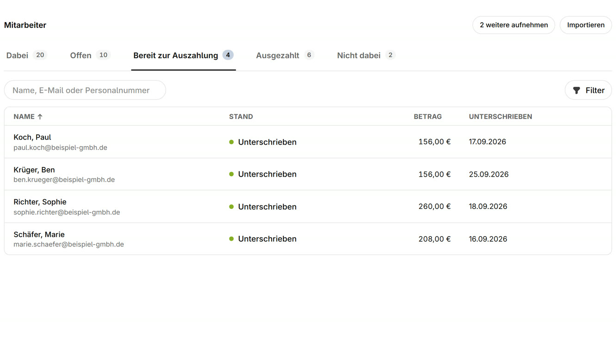
Task: Click the 2 weitere aufnehmen button
Action: [514, 25]
